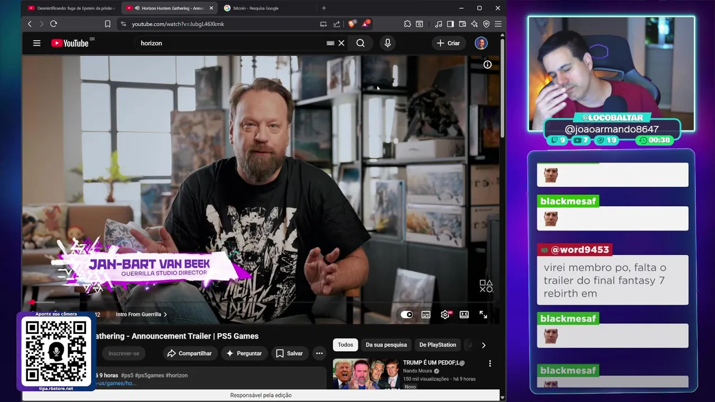Select the 'Da sua pesquisa' chip

pyautogui.click(x=387, y=345)
